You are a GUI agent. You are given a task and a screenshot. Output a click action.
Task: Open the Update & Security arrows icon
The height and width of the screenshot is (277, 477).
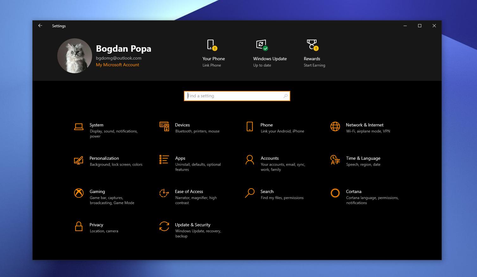pos(164,226)
